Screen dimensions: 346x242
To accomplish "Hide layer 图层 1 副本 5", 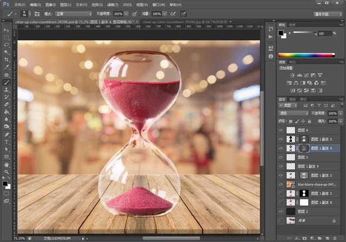I will pos(281,139).
